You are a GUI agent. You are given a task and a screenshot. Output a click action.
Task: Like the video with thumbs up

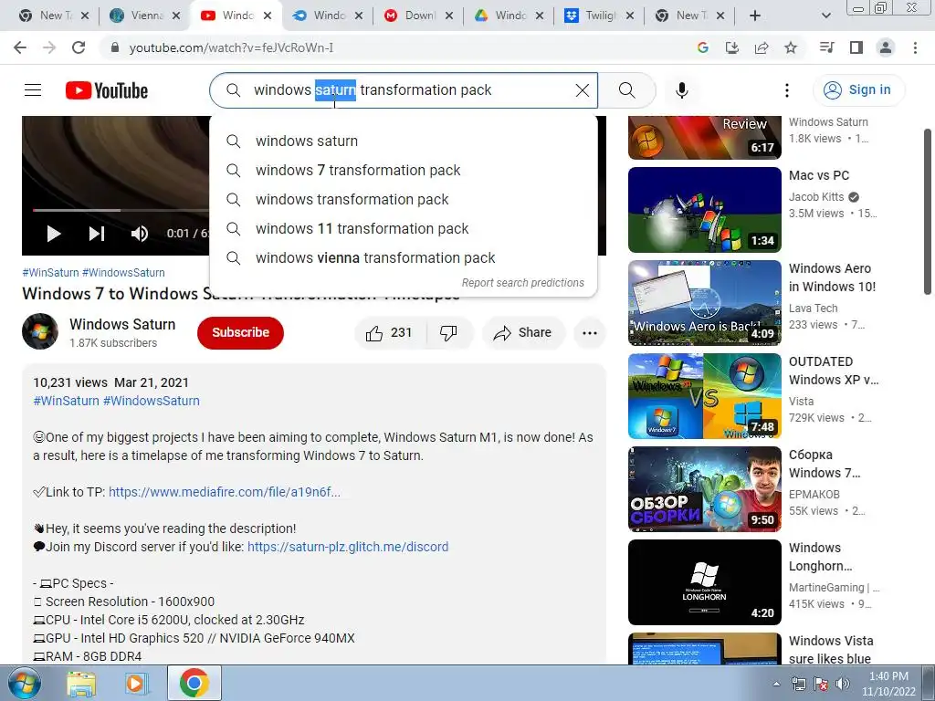click(390, 332)
